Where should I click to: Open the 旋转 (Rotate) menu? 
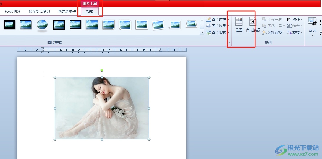point(295,33)
